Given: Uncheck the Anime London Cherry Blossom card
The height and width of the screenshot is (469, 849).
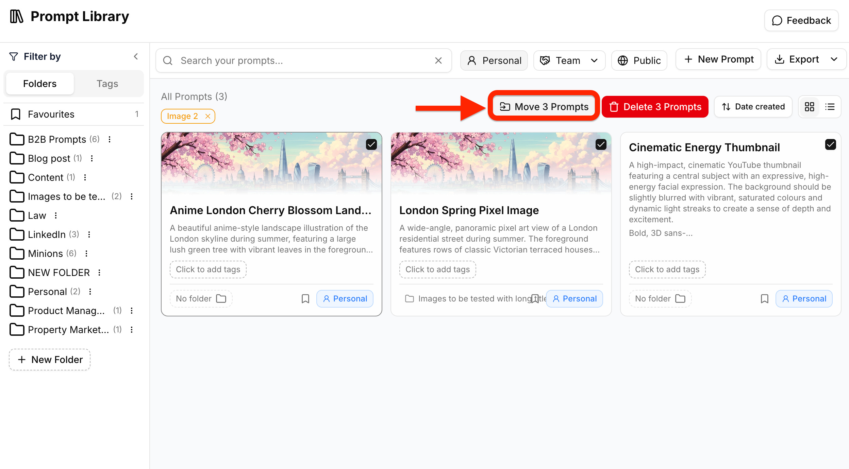Looking at the screenshot, I should 371,144.
